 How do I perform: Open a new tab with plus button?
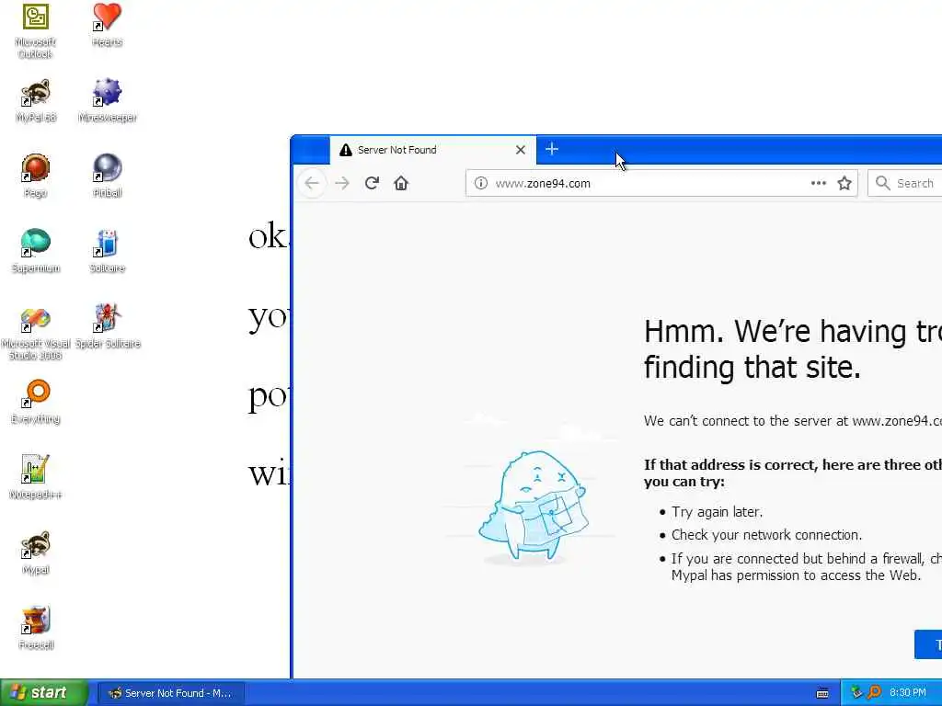[x=552, y=149]
